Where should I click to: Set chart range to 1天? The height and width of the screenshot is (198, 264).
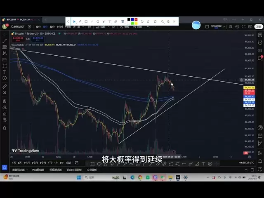click(14, 163)
